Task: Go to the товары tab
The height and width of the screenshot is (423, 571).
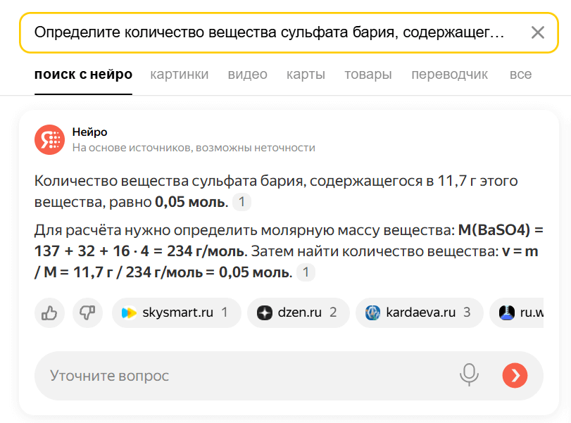Action: 368,75
